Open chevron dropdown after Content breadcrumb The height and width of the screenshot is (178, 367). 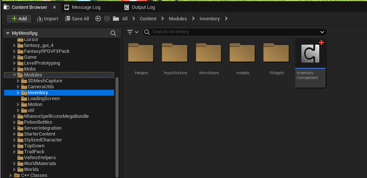point(163,18)
